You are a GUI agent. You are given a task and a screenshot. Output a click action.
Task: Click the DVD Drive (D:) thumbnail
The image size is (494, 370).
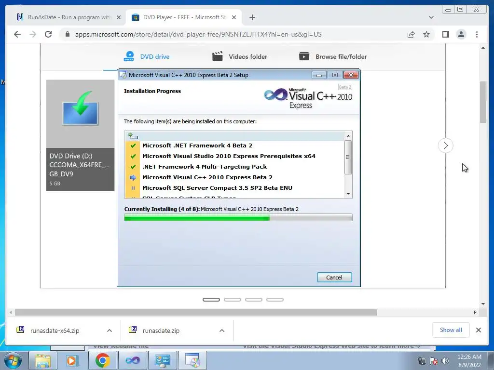coord(81,135)
